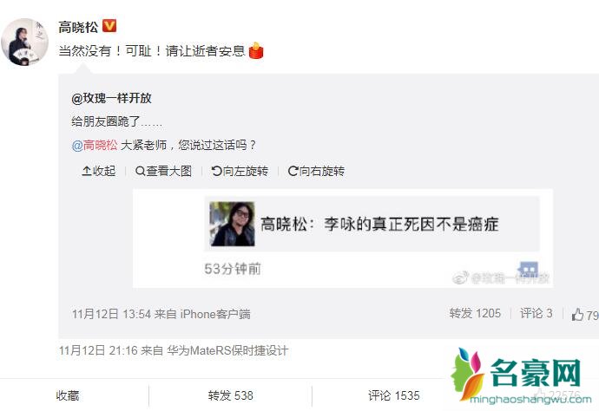This screenshot has height=411, width=599.
Task: Open 查看大图 to view the large image
Action: point(163,171)
